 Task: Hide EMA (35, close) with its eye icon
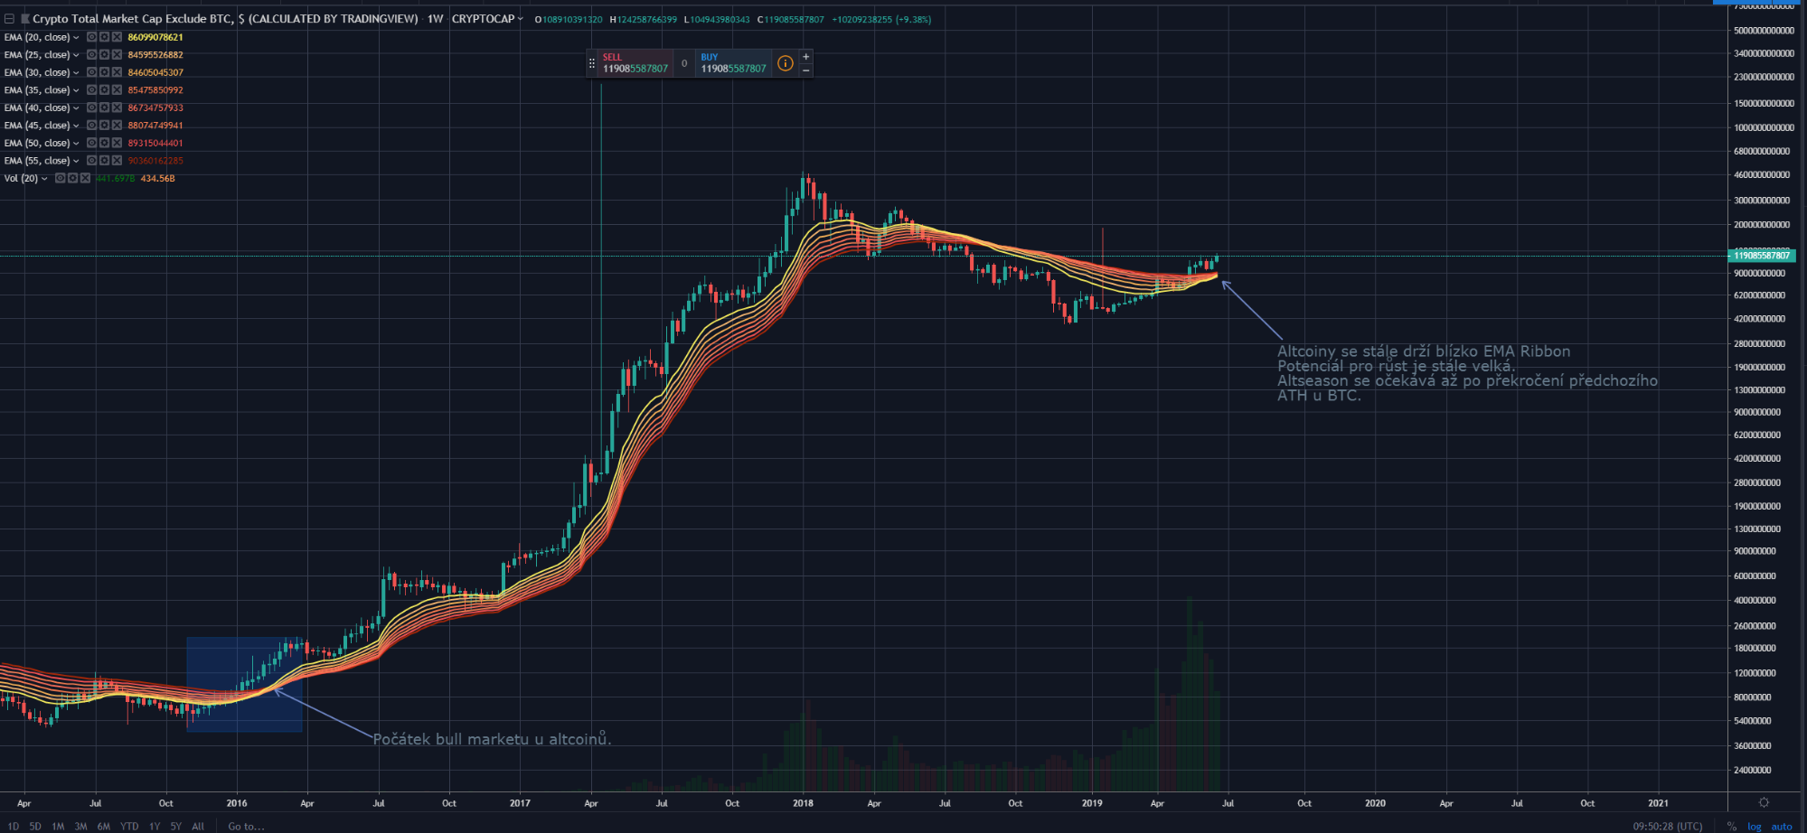pyautogui.click(x=91, y=90)
